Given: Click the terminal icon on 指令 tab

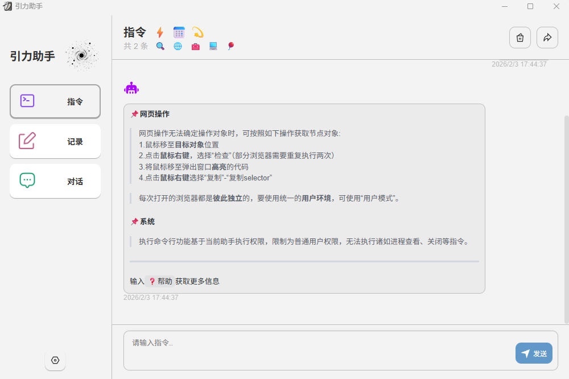Looking at the screenshot, I should click(27, 101).
